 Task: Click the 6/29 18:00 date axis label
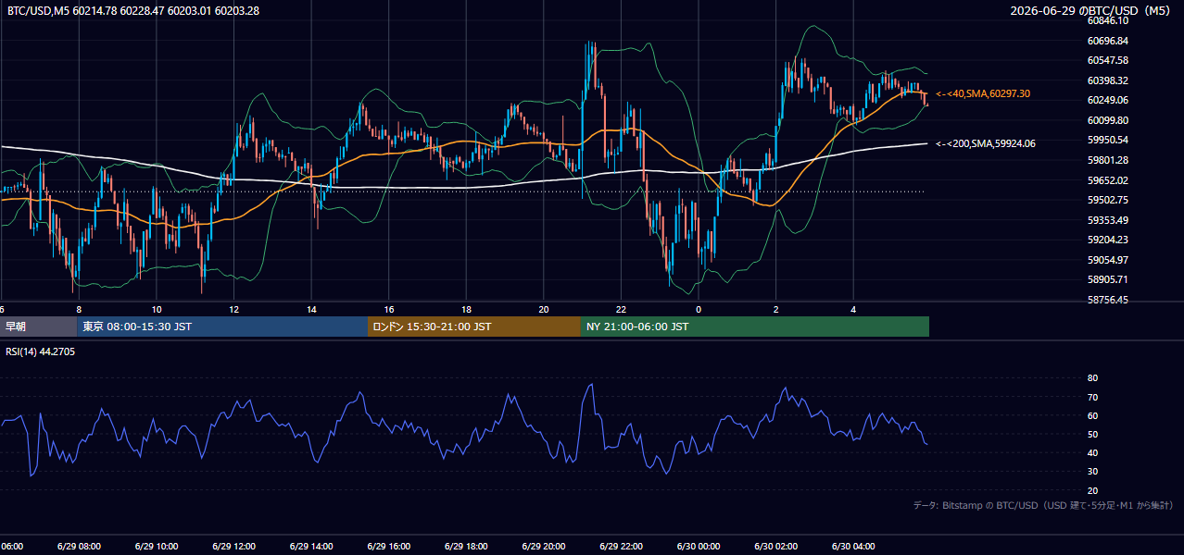(466, 546)
